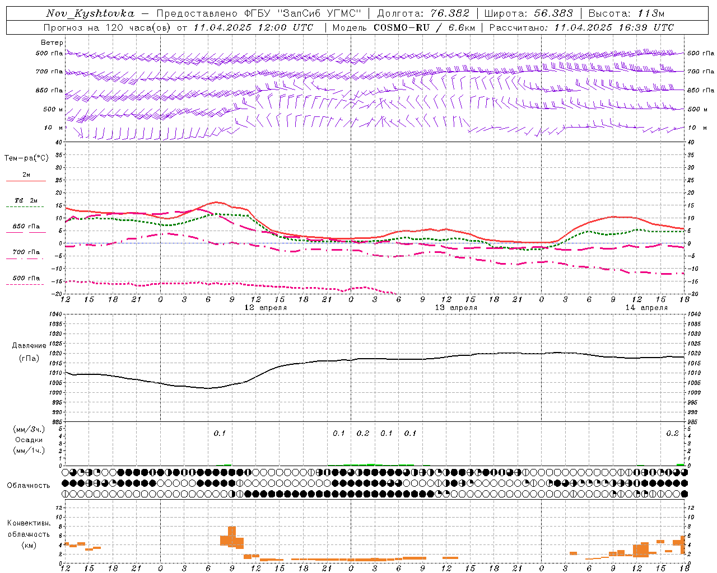Click the red legend line under 2м
Viewport: 717px width, 573px height.
(x=26, y=181)
